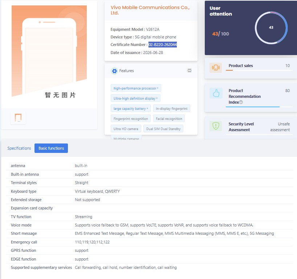Click the thumbs-up recommendation icon
Image resolution: width=297 pixels, height=279 pixels.
tap(216, 93)
